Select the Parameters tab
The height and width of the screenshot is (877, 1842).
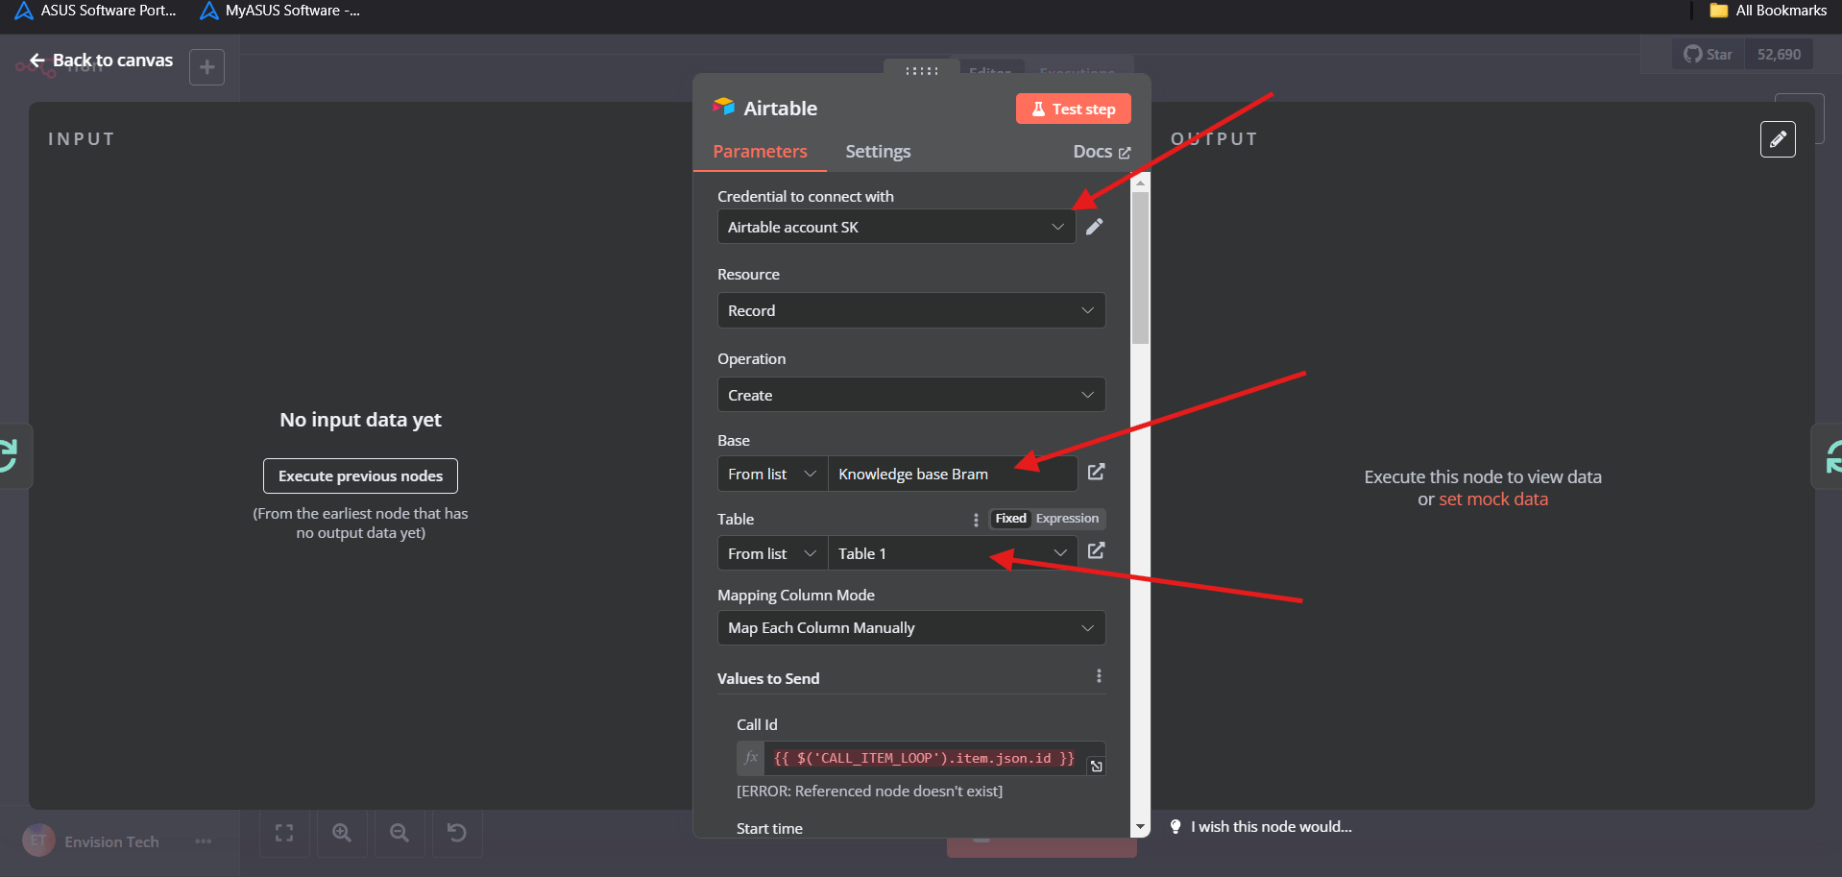tap(760, 152)
